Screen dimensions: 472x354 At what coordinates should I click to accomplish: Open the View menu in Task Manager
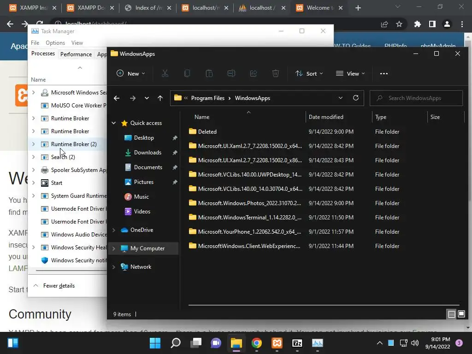pyautogui.click(x=77, y=43)
